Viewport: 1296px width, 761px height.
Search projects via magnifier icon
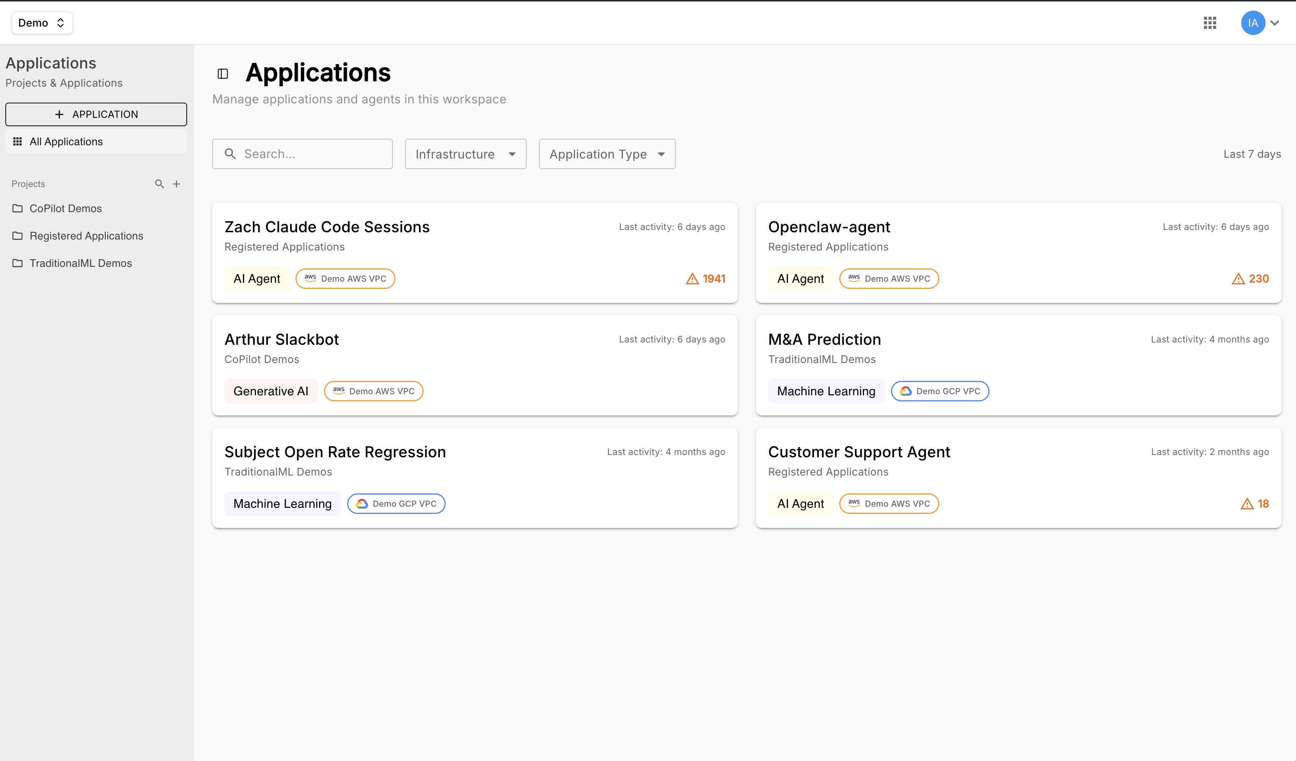(159, 184)
